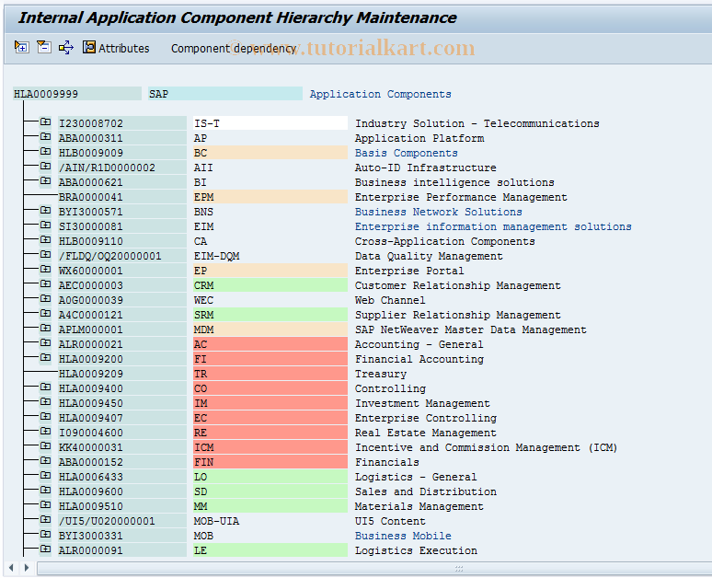This screenshot has height=578, width=712.
Task: Expand the AC Accounting - General node
Action: coord(45,343)
